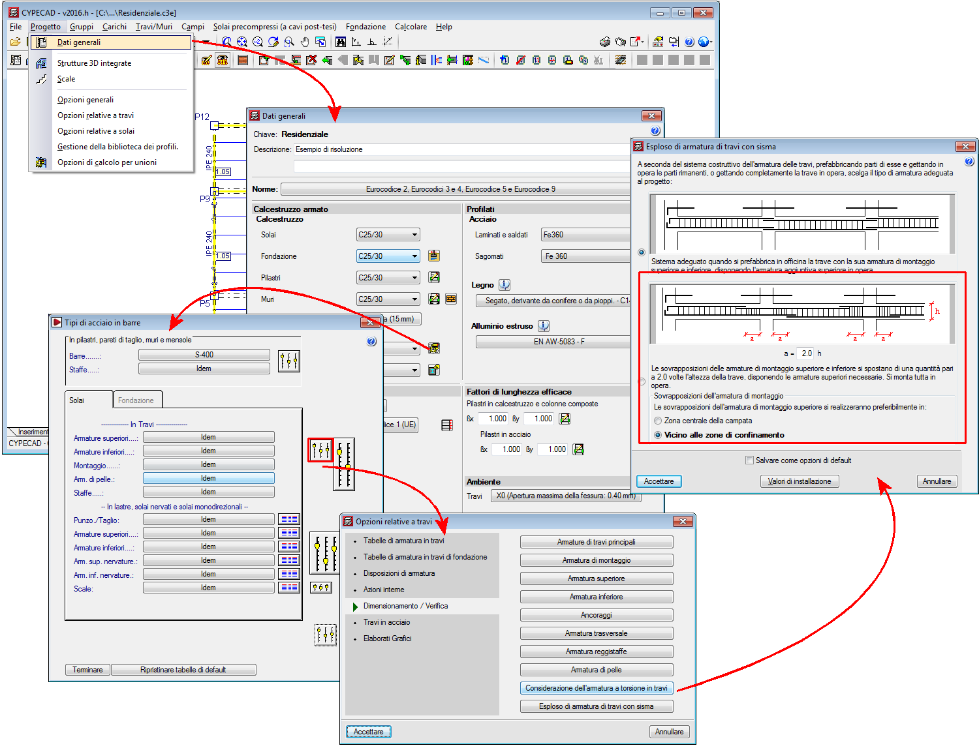Viewport: 979px width, 750px height.
Task: Click the a = 2.0 value field
Action: [x=806, y=353]
